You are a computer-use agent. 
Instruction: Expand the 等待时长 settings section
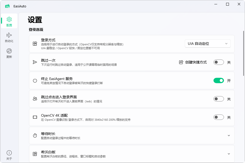click(229, 135)
